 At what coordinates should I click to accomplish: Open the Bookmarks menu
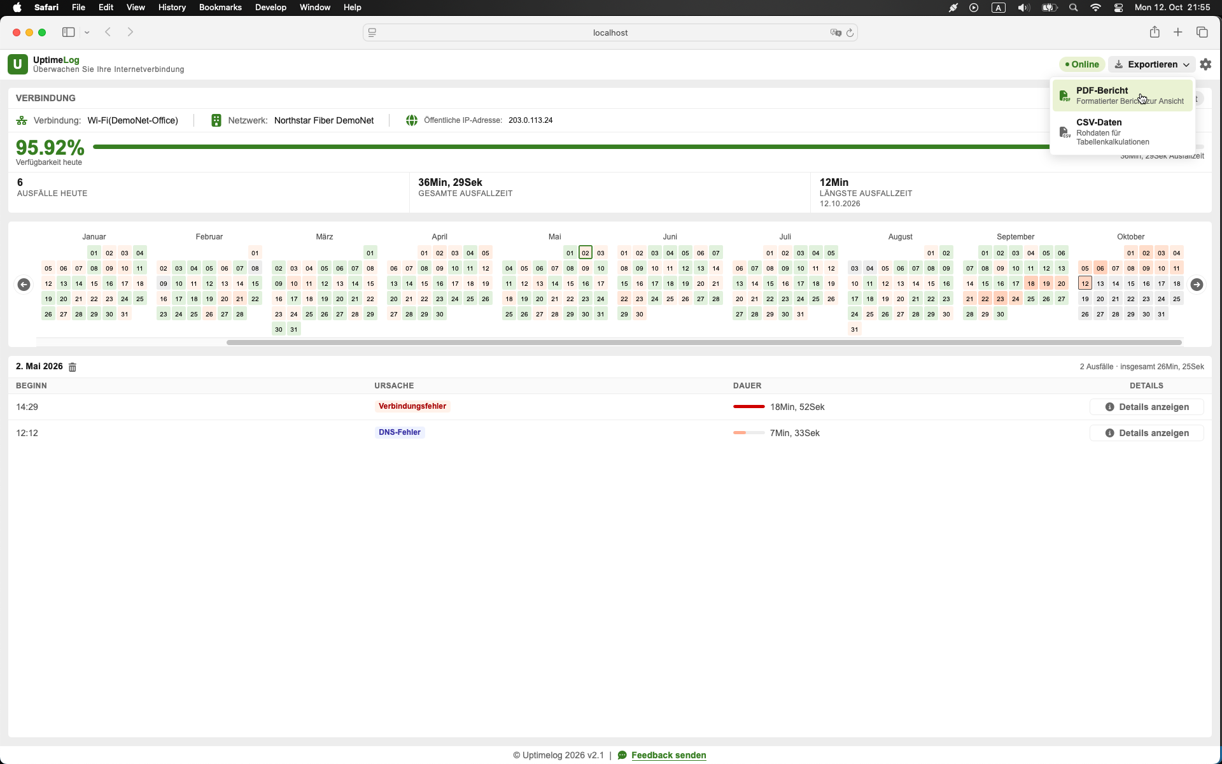pos(220,8)
